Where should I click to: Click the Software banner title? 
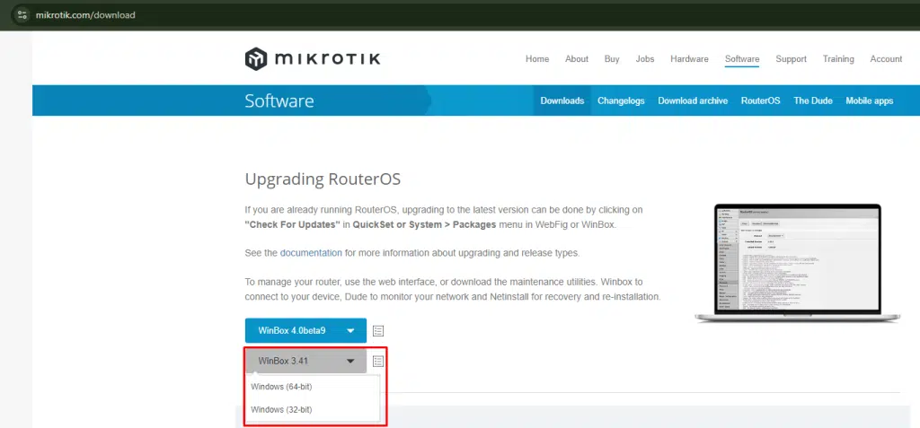tap(279, 100)
